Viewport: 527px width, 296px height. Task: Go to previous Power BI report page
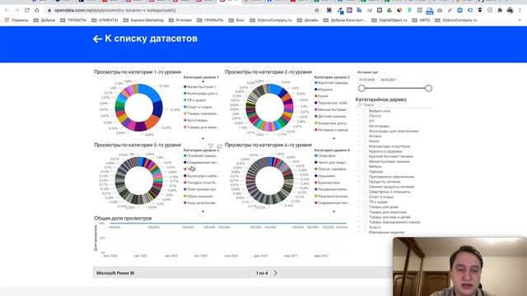point(249,273)
